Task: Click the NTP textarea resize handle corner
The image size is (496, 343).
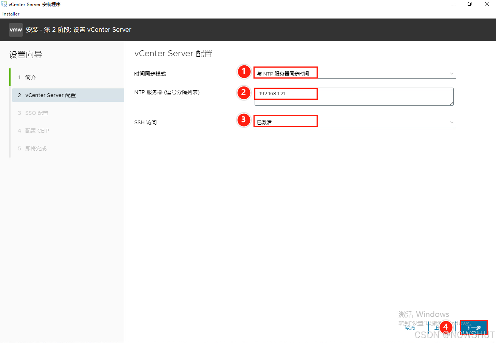Action: point(451,103)
